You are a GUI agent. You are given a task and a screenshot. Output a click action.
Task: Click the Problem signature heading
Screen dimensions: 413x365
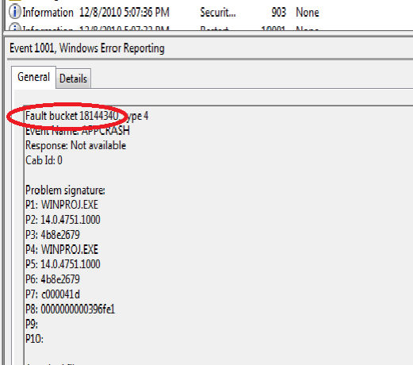click(x=65, y=190)
